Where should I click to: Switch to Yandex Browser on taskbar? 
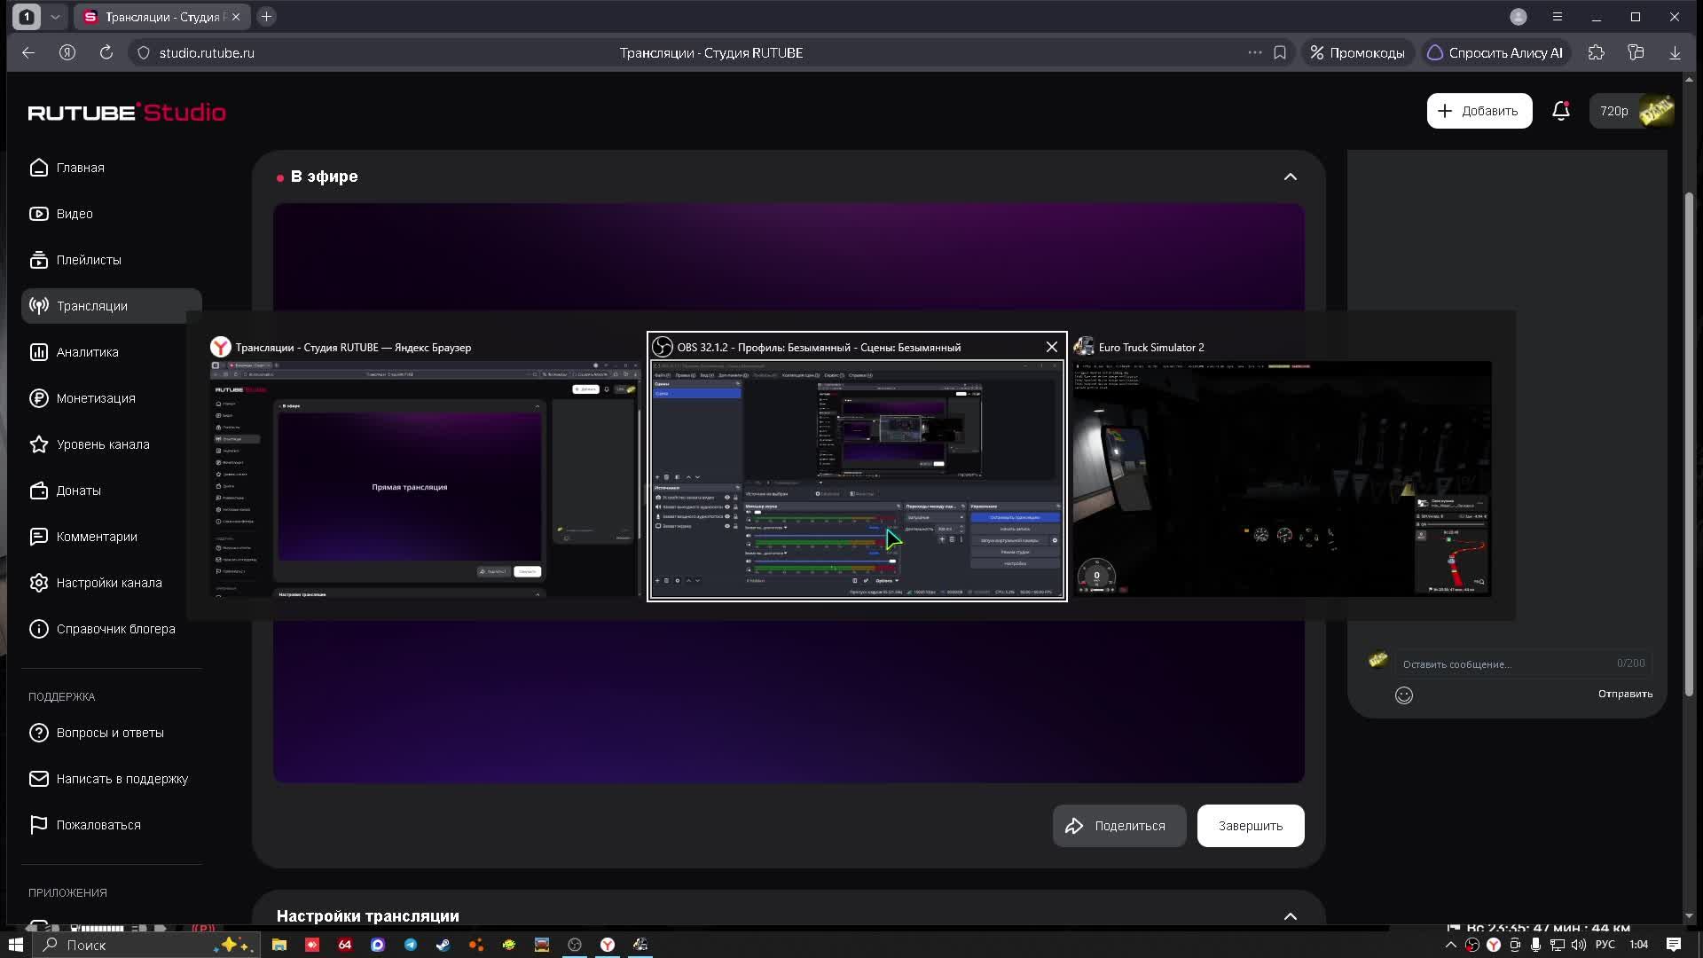tap(608, 945)
